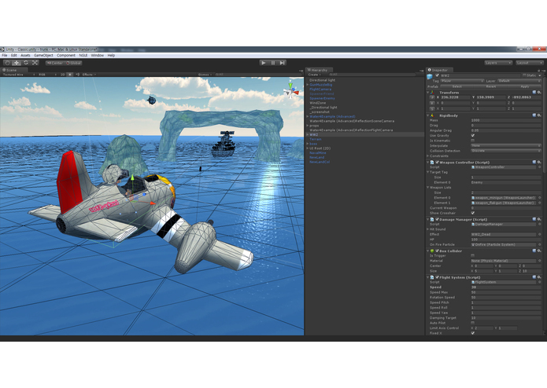Open the Window menu
547x388 pixels.
click(x=98, y=55)
